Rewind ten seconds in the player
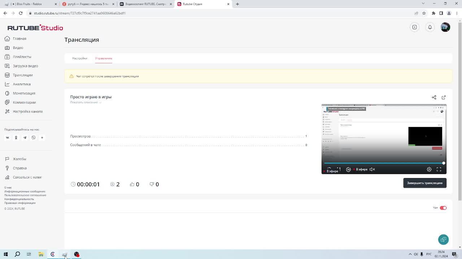The image size is (462, 259). [348, 169]
